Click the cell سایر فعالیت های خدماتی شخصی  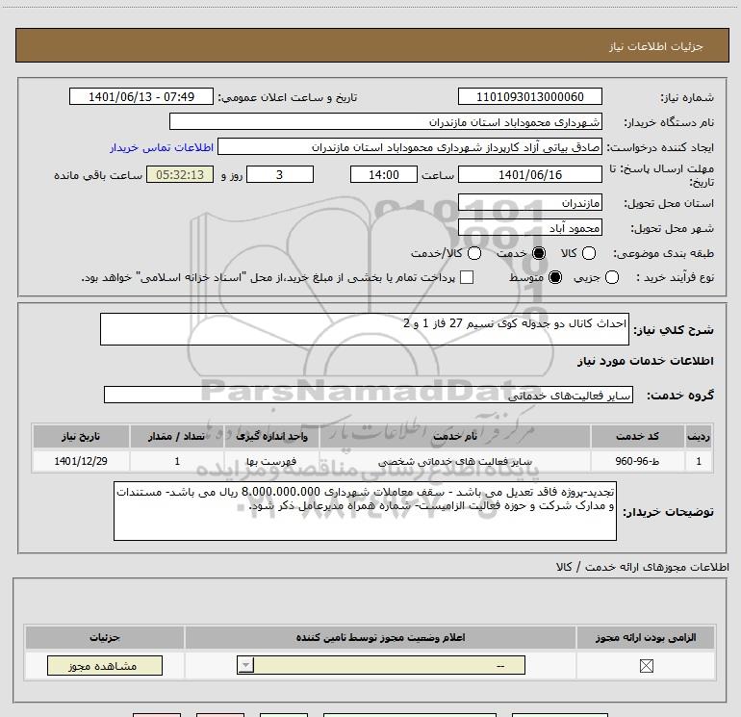(x=454, y=461)
